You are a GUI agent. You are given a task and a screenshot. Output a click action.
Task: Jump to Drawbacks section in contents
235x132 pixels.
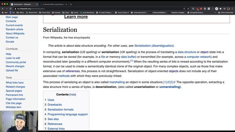55,104
